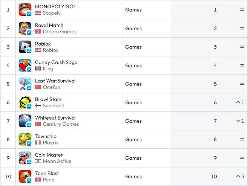
Task: Click Whiteout Survival down-one rank change indicator
Action: [240, 121]
